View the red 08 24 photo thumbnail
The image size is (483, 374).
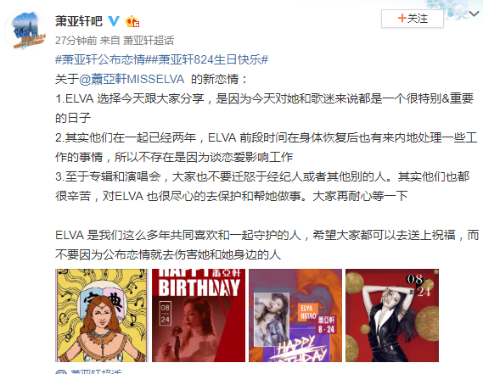(392, 315)
